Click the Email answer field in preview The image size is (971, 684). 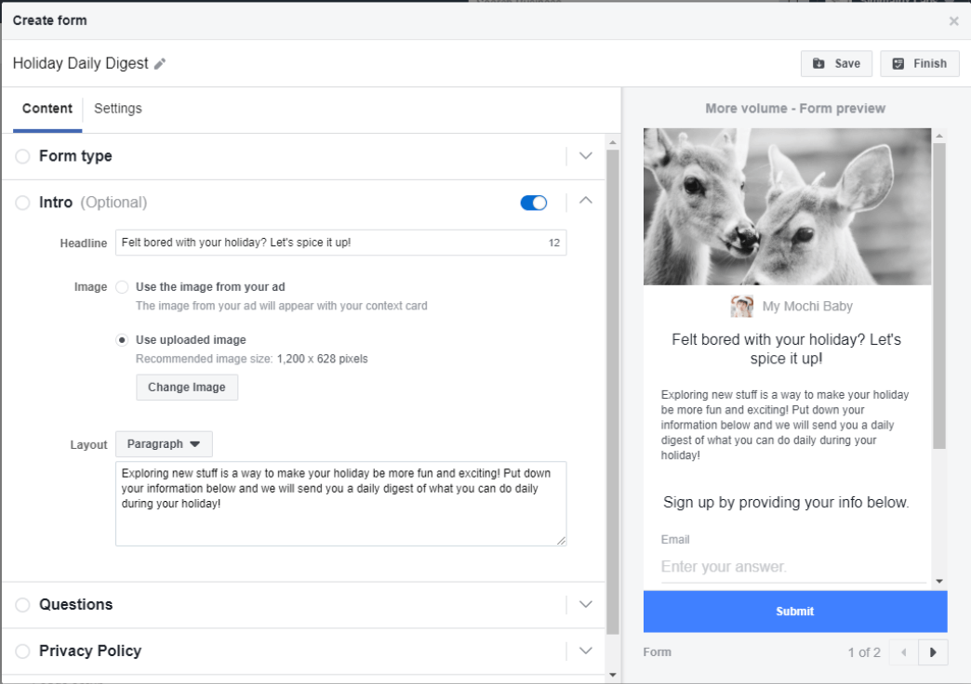click(x=793, y=566)
